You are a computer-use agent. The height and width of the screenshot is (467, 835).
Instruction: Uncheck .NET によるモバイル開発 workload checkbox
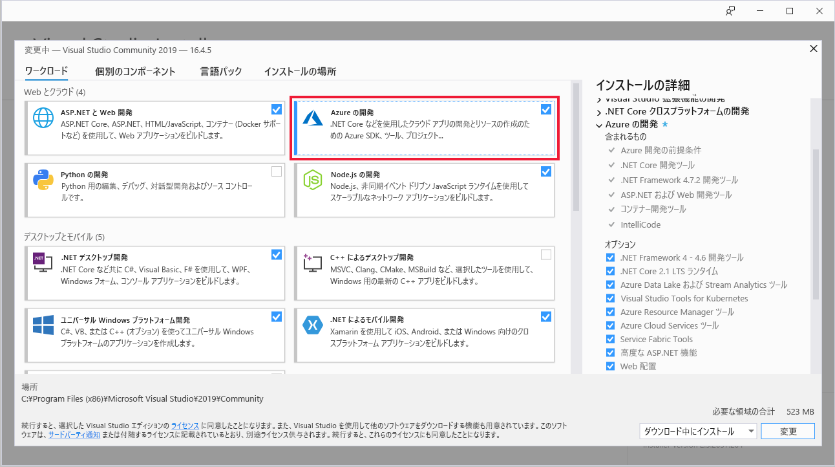[x=546, y=316]
